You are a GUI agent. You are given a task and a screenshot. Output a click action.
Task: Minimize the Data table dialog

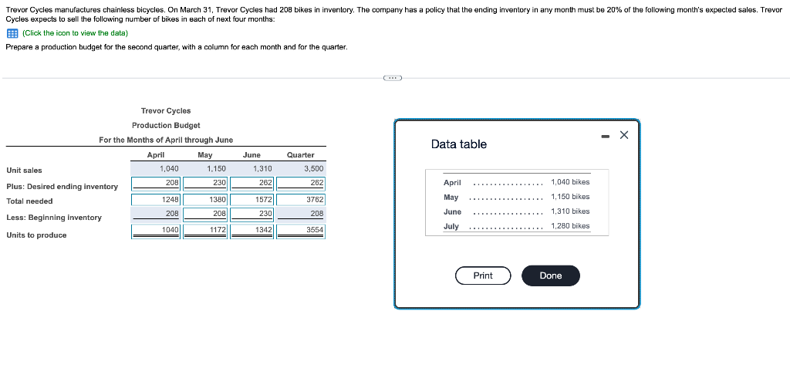tap(605, 136)
